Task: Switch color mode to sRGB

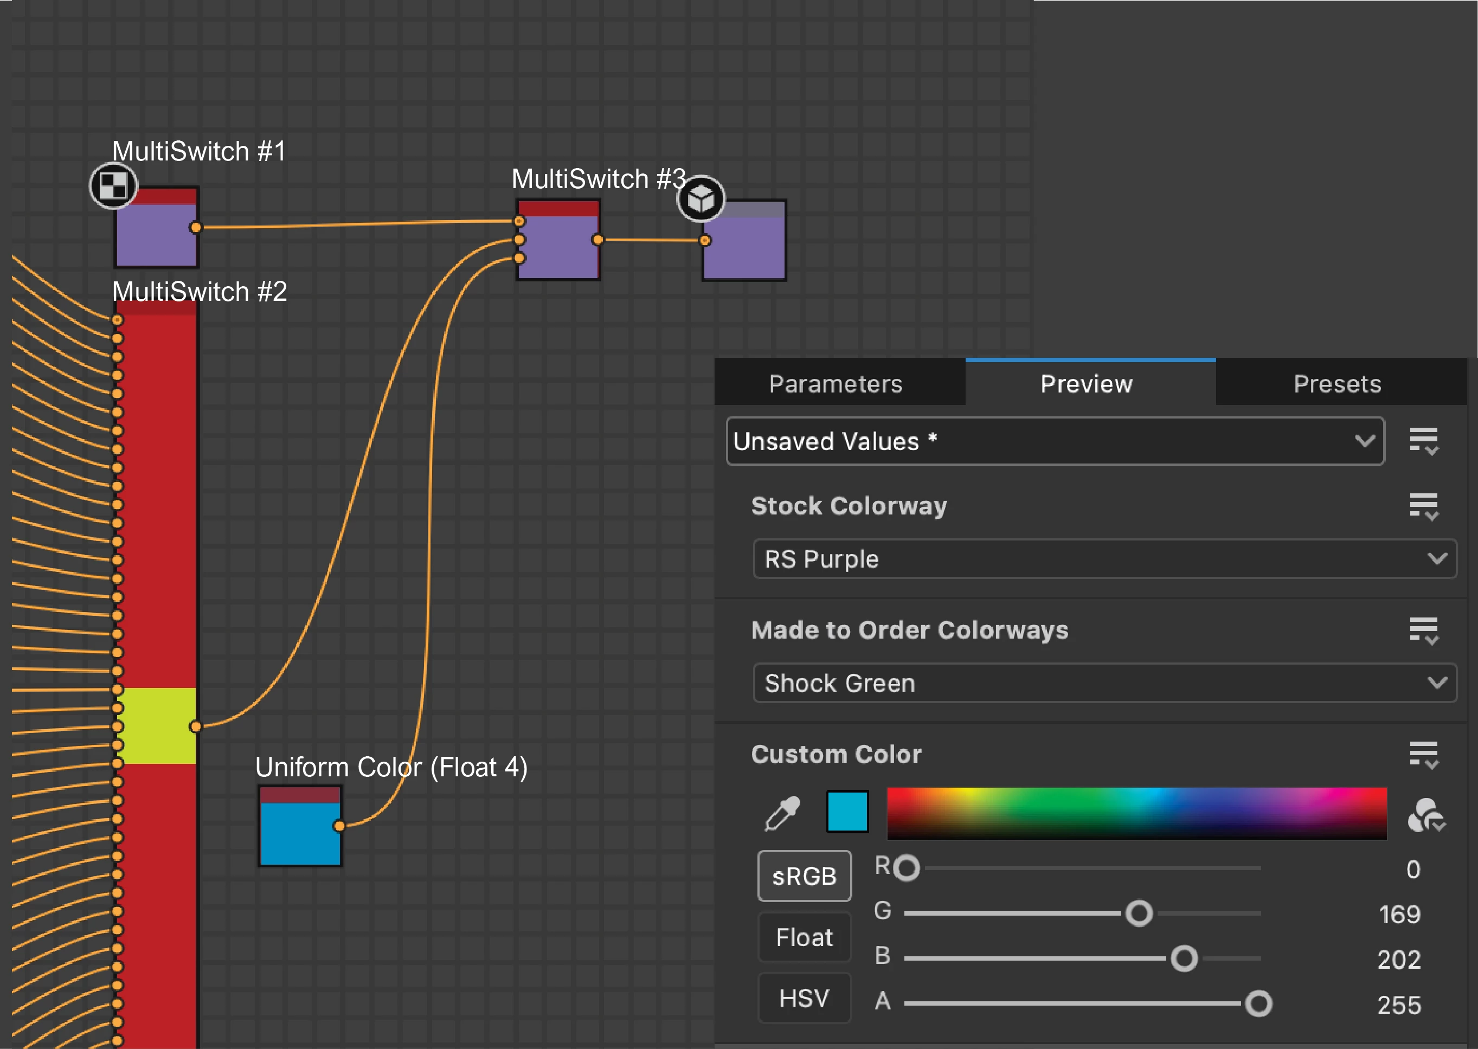Action: click(804, 876)
